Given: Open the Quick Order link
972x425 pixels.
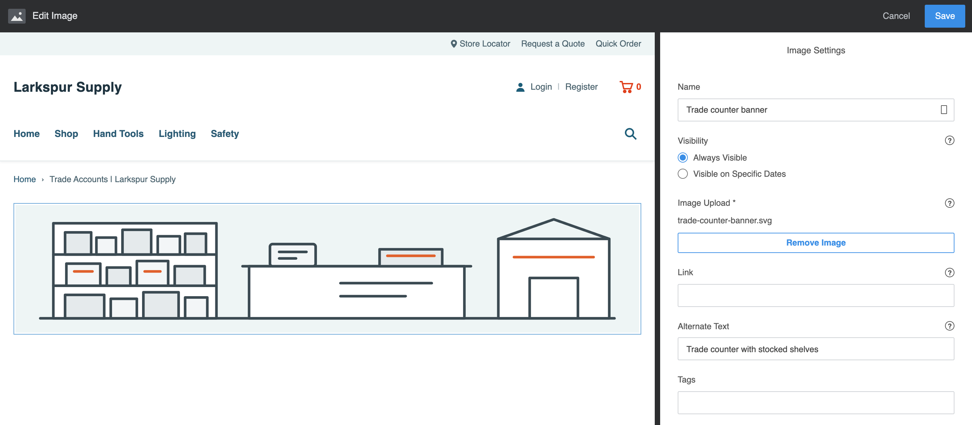Looking at the screenshot, I should [618, 44].
